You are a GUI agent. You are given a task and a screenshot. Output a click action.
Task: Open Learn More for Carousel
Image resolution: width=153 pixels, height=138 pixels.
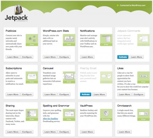click(x=50, y=94)
